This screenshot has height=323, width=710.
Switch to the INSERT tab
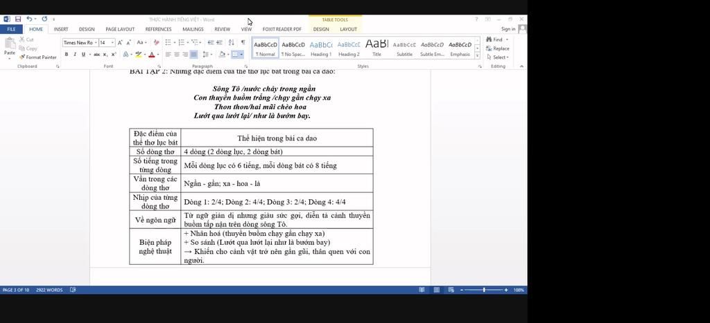(x=61, y=29)
